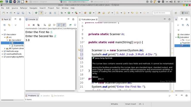Click Open Console icon in Console toolbar
This screenshot has width=191, height=107.
click(75, 25)
